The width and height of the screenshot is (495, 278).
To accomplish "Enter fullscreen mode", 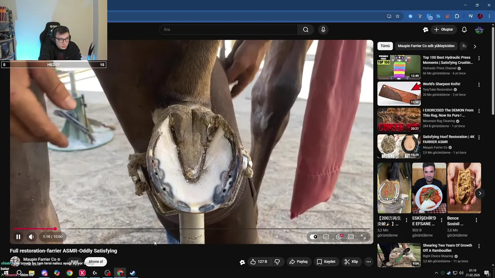I will 363,237.
